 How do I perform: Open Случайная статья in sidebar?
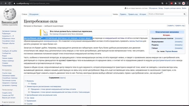8,41
